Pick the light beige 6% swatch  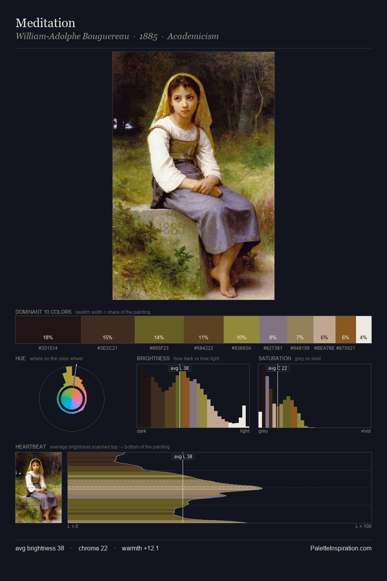(x=324, y=330)
